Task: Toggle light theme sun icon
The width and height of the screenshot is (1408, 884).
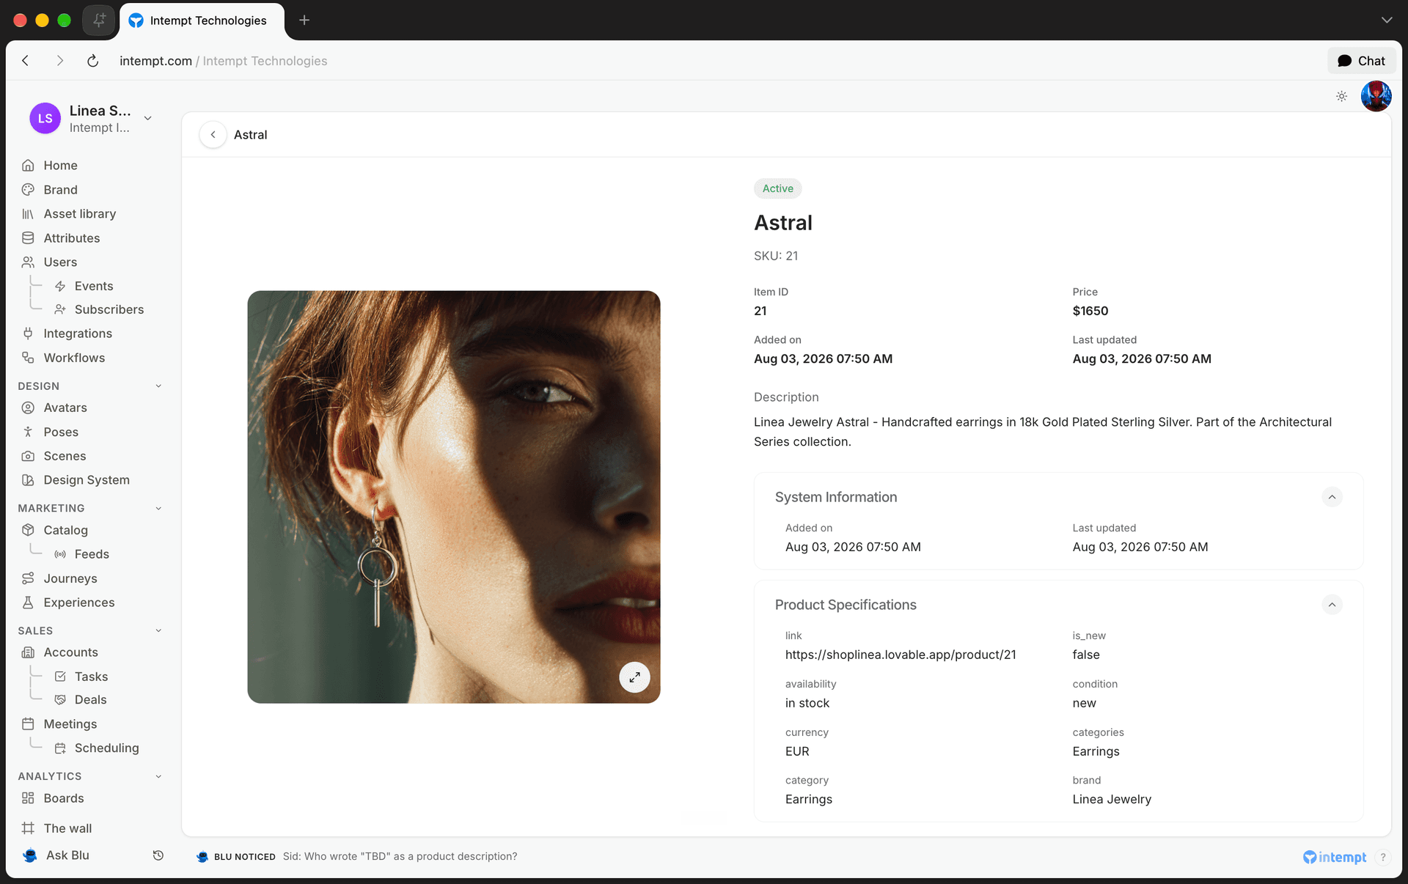Action: coord(1341,97)
